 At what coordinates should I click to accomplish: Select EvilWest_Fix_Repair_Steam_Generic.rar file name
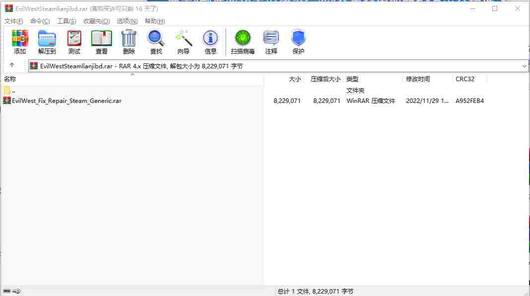(66, 101)
